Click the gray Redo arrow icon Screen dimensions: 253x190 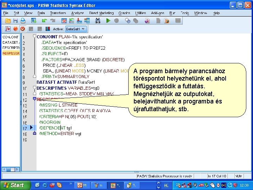(x=53, y=20)
